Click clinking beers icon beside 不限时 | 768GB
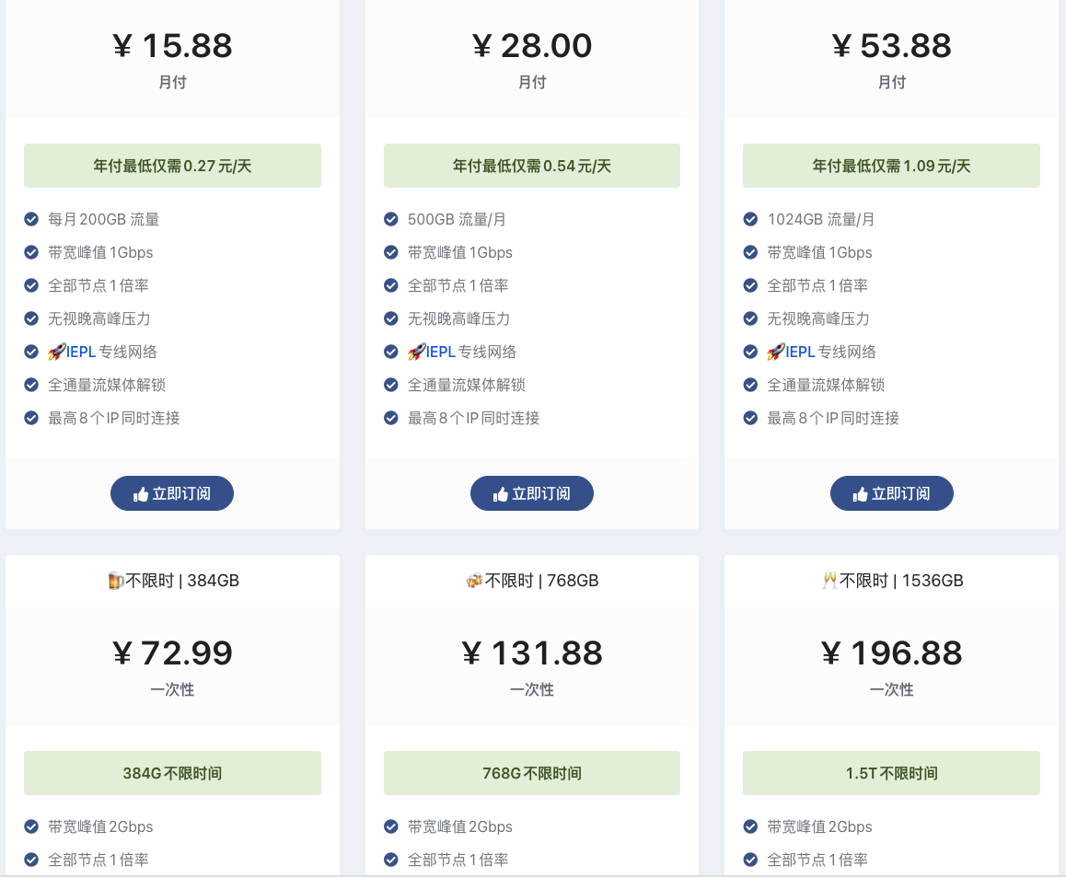1066x878 pixels. 474,581
